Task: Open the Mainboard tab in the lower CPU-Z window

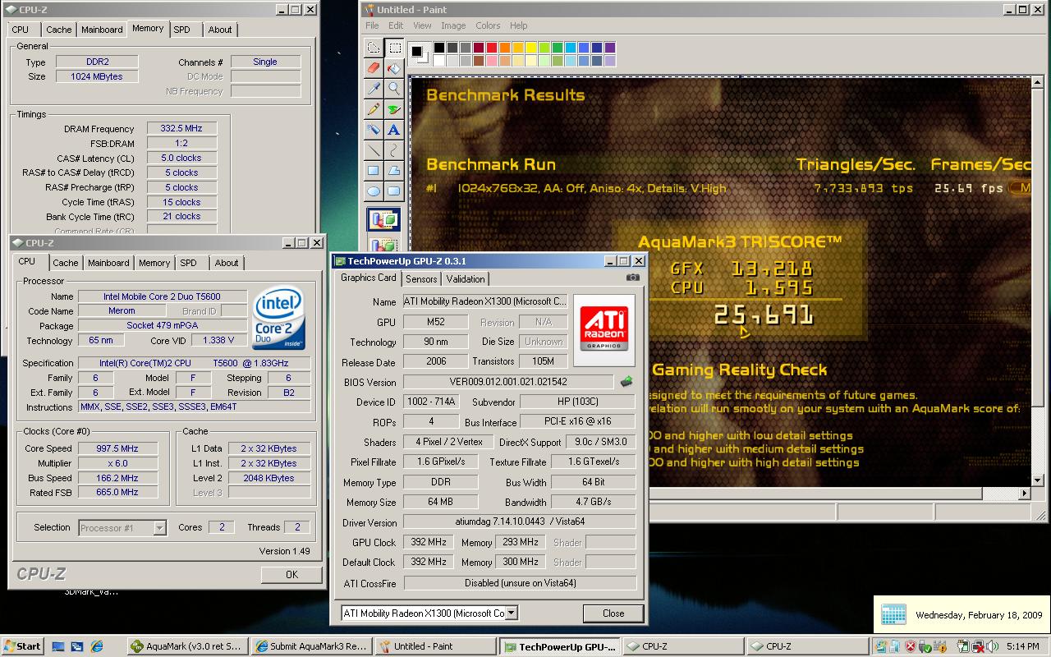Action: click(x=109, y=263)
